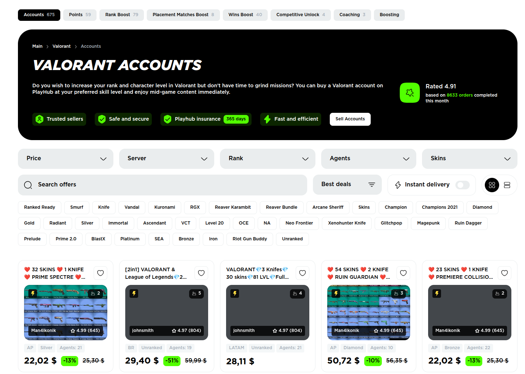Click the Best deals sort filter icon
Image resolution: width=525 pixels, height=374 pixels.
(x=371, y=184)
